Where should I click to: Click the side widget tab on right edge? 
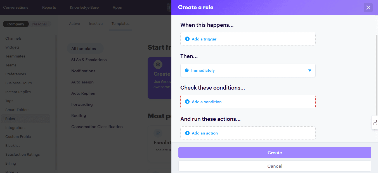coord(375,122)
